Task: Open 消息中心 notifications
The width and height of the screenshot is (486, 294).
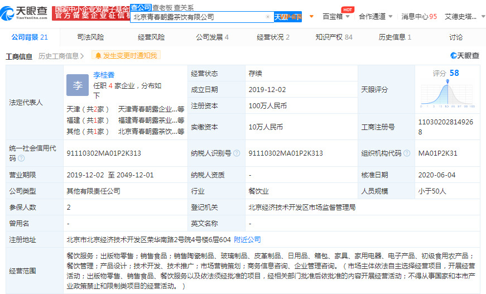Action: tap(419, 16)
